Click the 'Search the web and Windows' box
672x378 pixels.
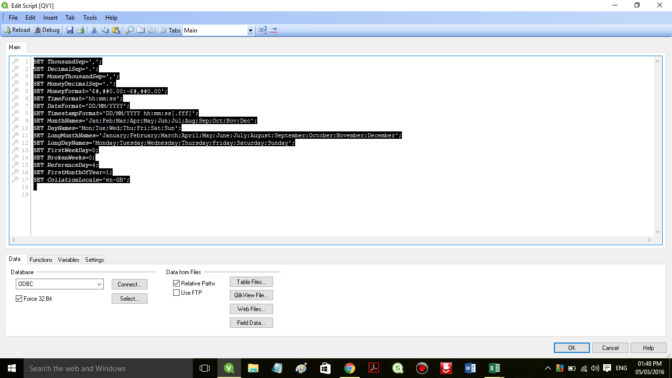pyautogui.click(x=108, y=368)
